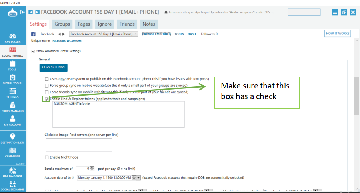The height and width of the screenshot is (193, 360).
Task: Click the vertical scrollbar thumb
Action: coord(356,96)
